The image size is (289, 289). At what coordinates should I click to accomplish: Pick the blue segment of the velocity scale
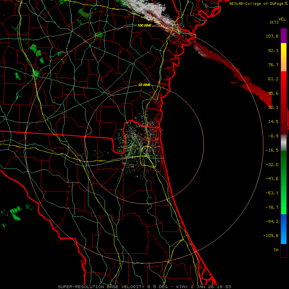(284, 229)
